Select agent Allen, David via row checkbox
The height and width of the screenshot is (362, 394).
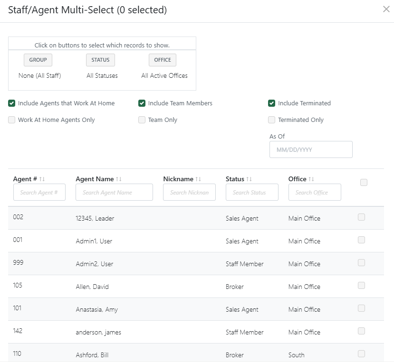point(361,286)
